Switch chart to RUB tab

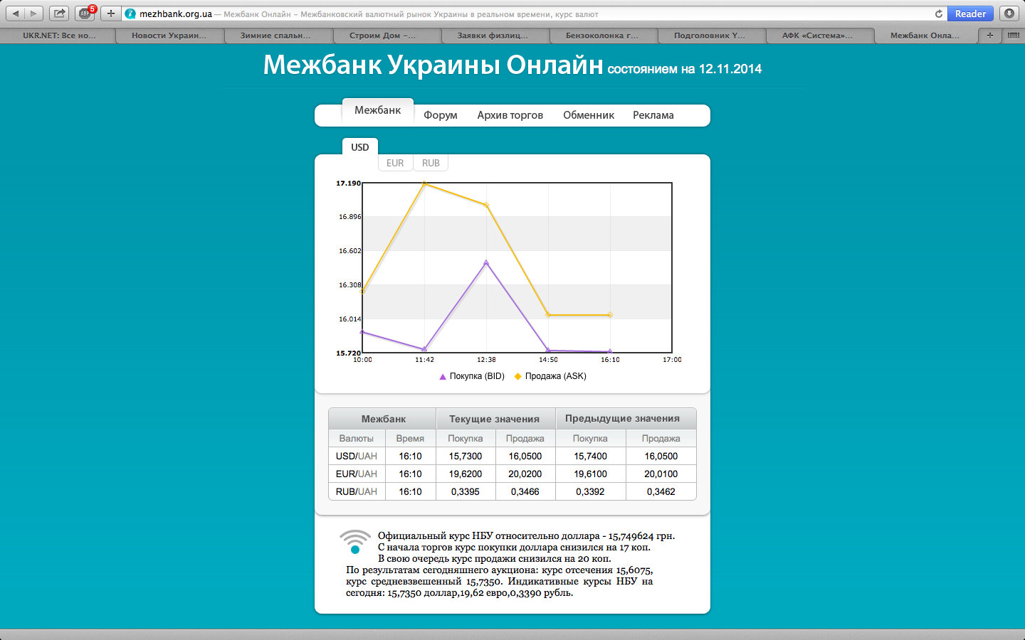click(x=431, y=163)
